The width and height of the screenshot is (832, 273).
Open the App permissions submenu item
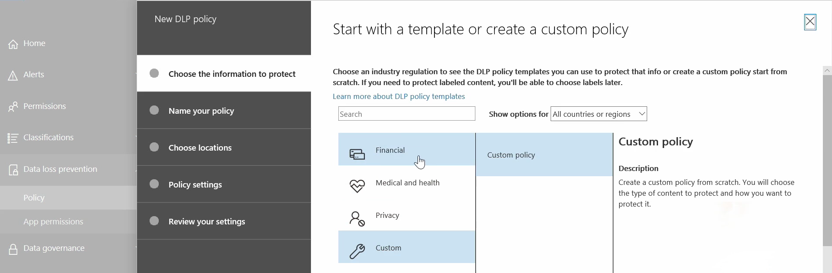pos(53,222)
